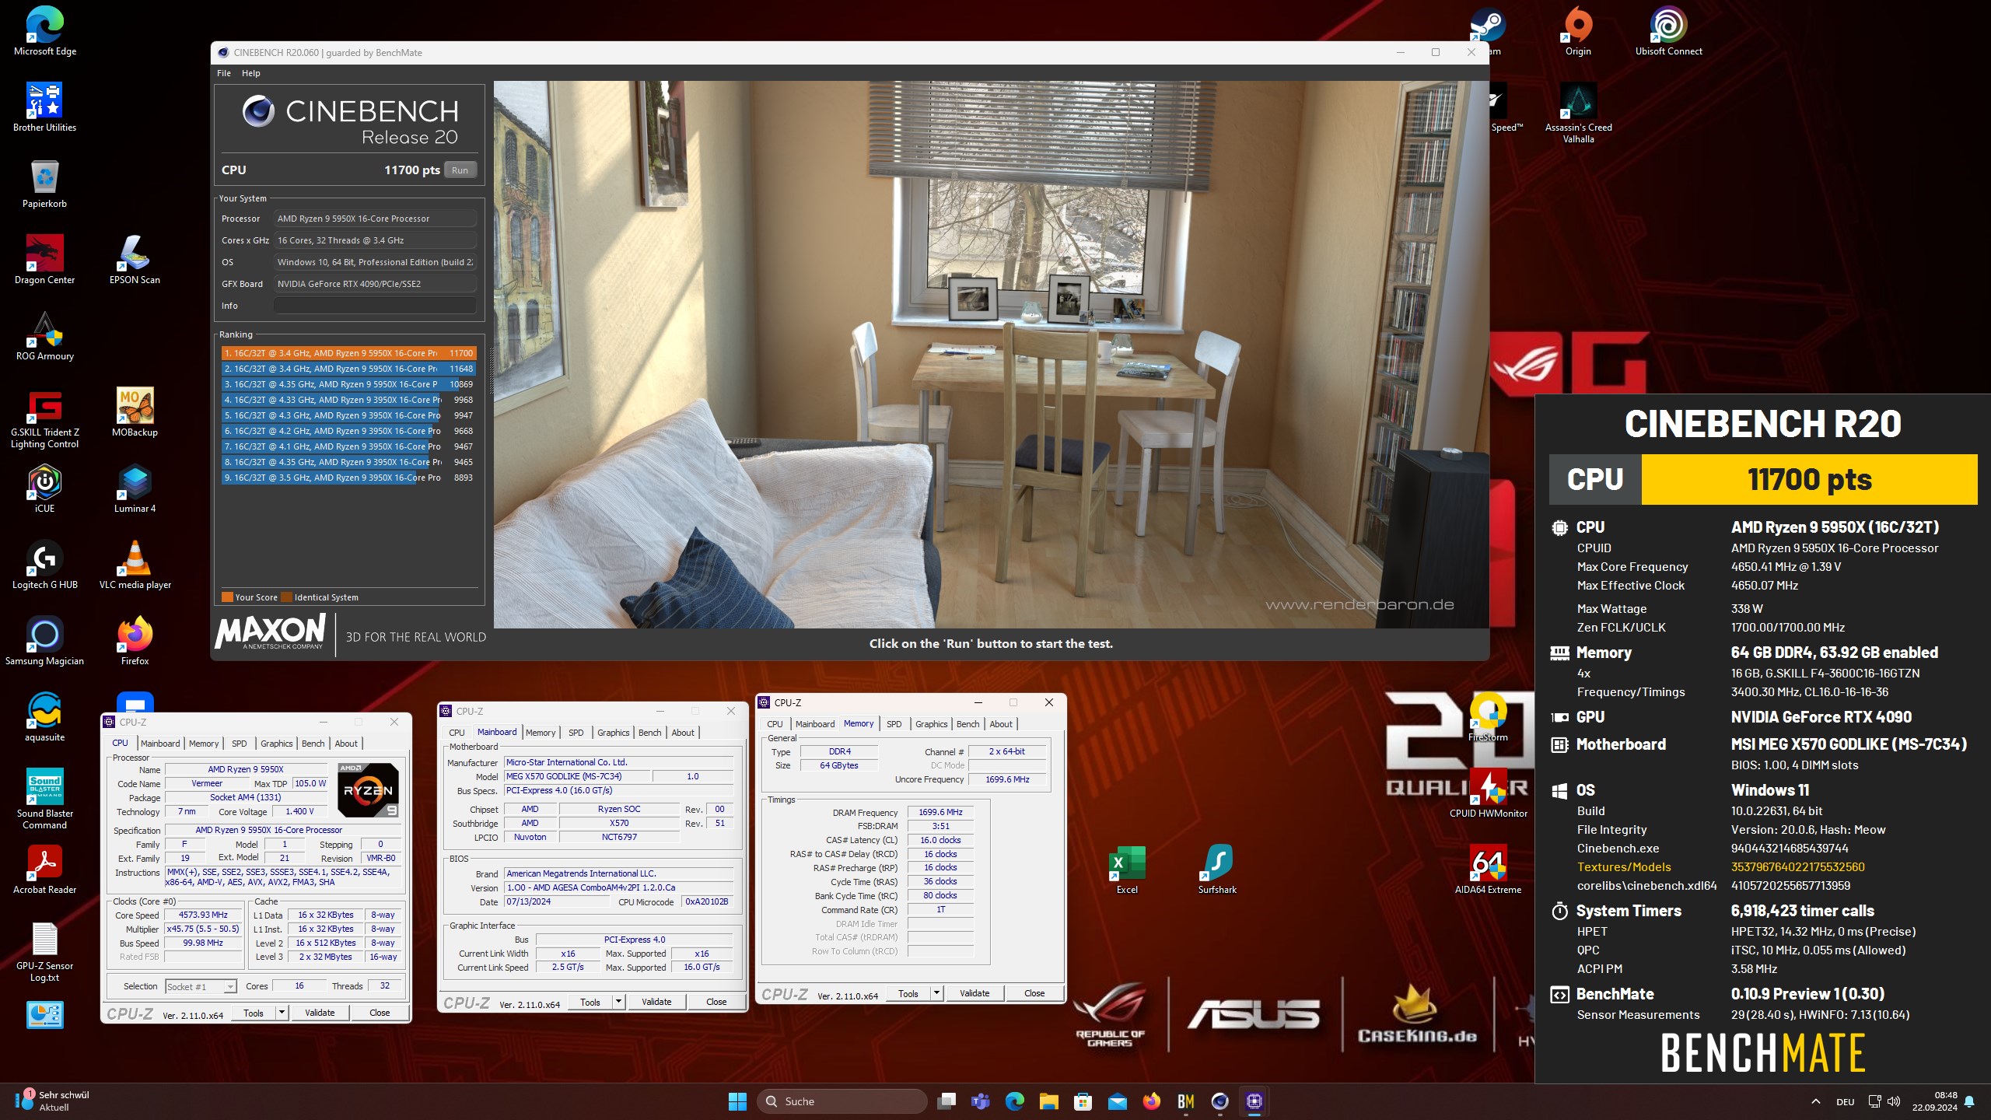Open Brother Utilities desktop icon
Screen dimensions: 1991x1120
44,107
